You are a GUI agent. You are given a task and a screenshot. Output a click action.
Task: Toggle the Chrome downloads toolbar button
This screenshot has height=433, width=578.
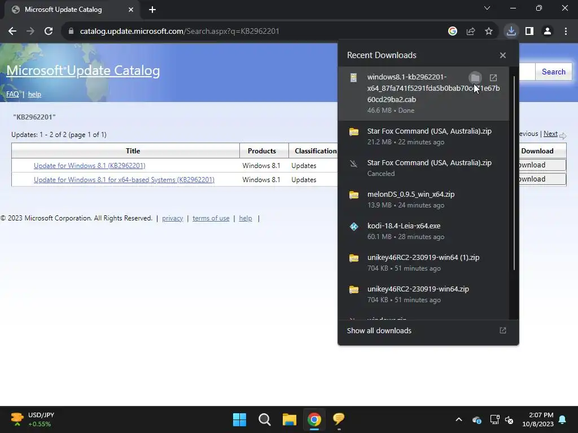[511, 32]
